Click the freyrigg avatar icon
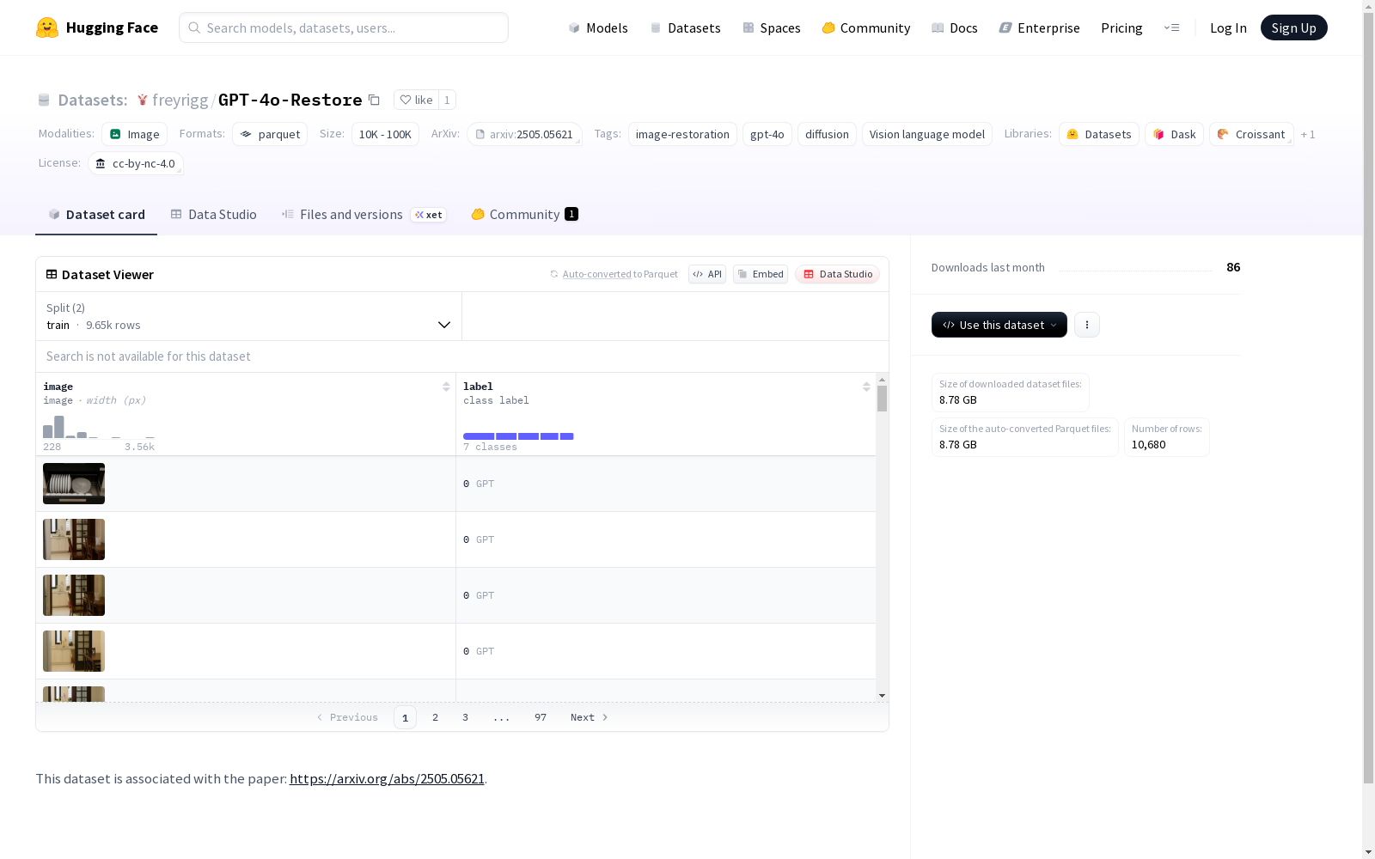The width and height of the screenshot is (1375, 859). coord(143,101)
